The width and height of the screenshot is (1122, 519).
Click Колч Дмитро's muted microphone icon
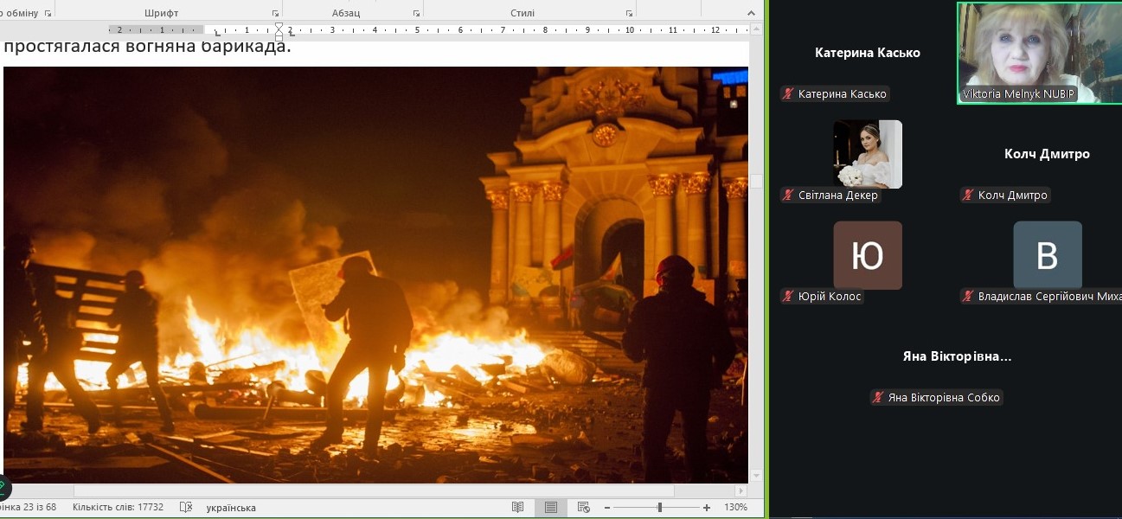pos(967,195)
